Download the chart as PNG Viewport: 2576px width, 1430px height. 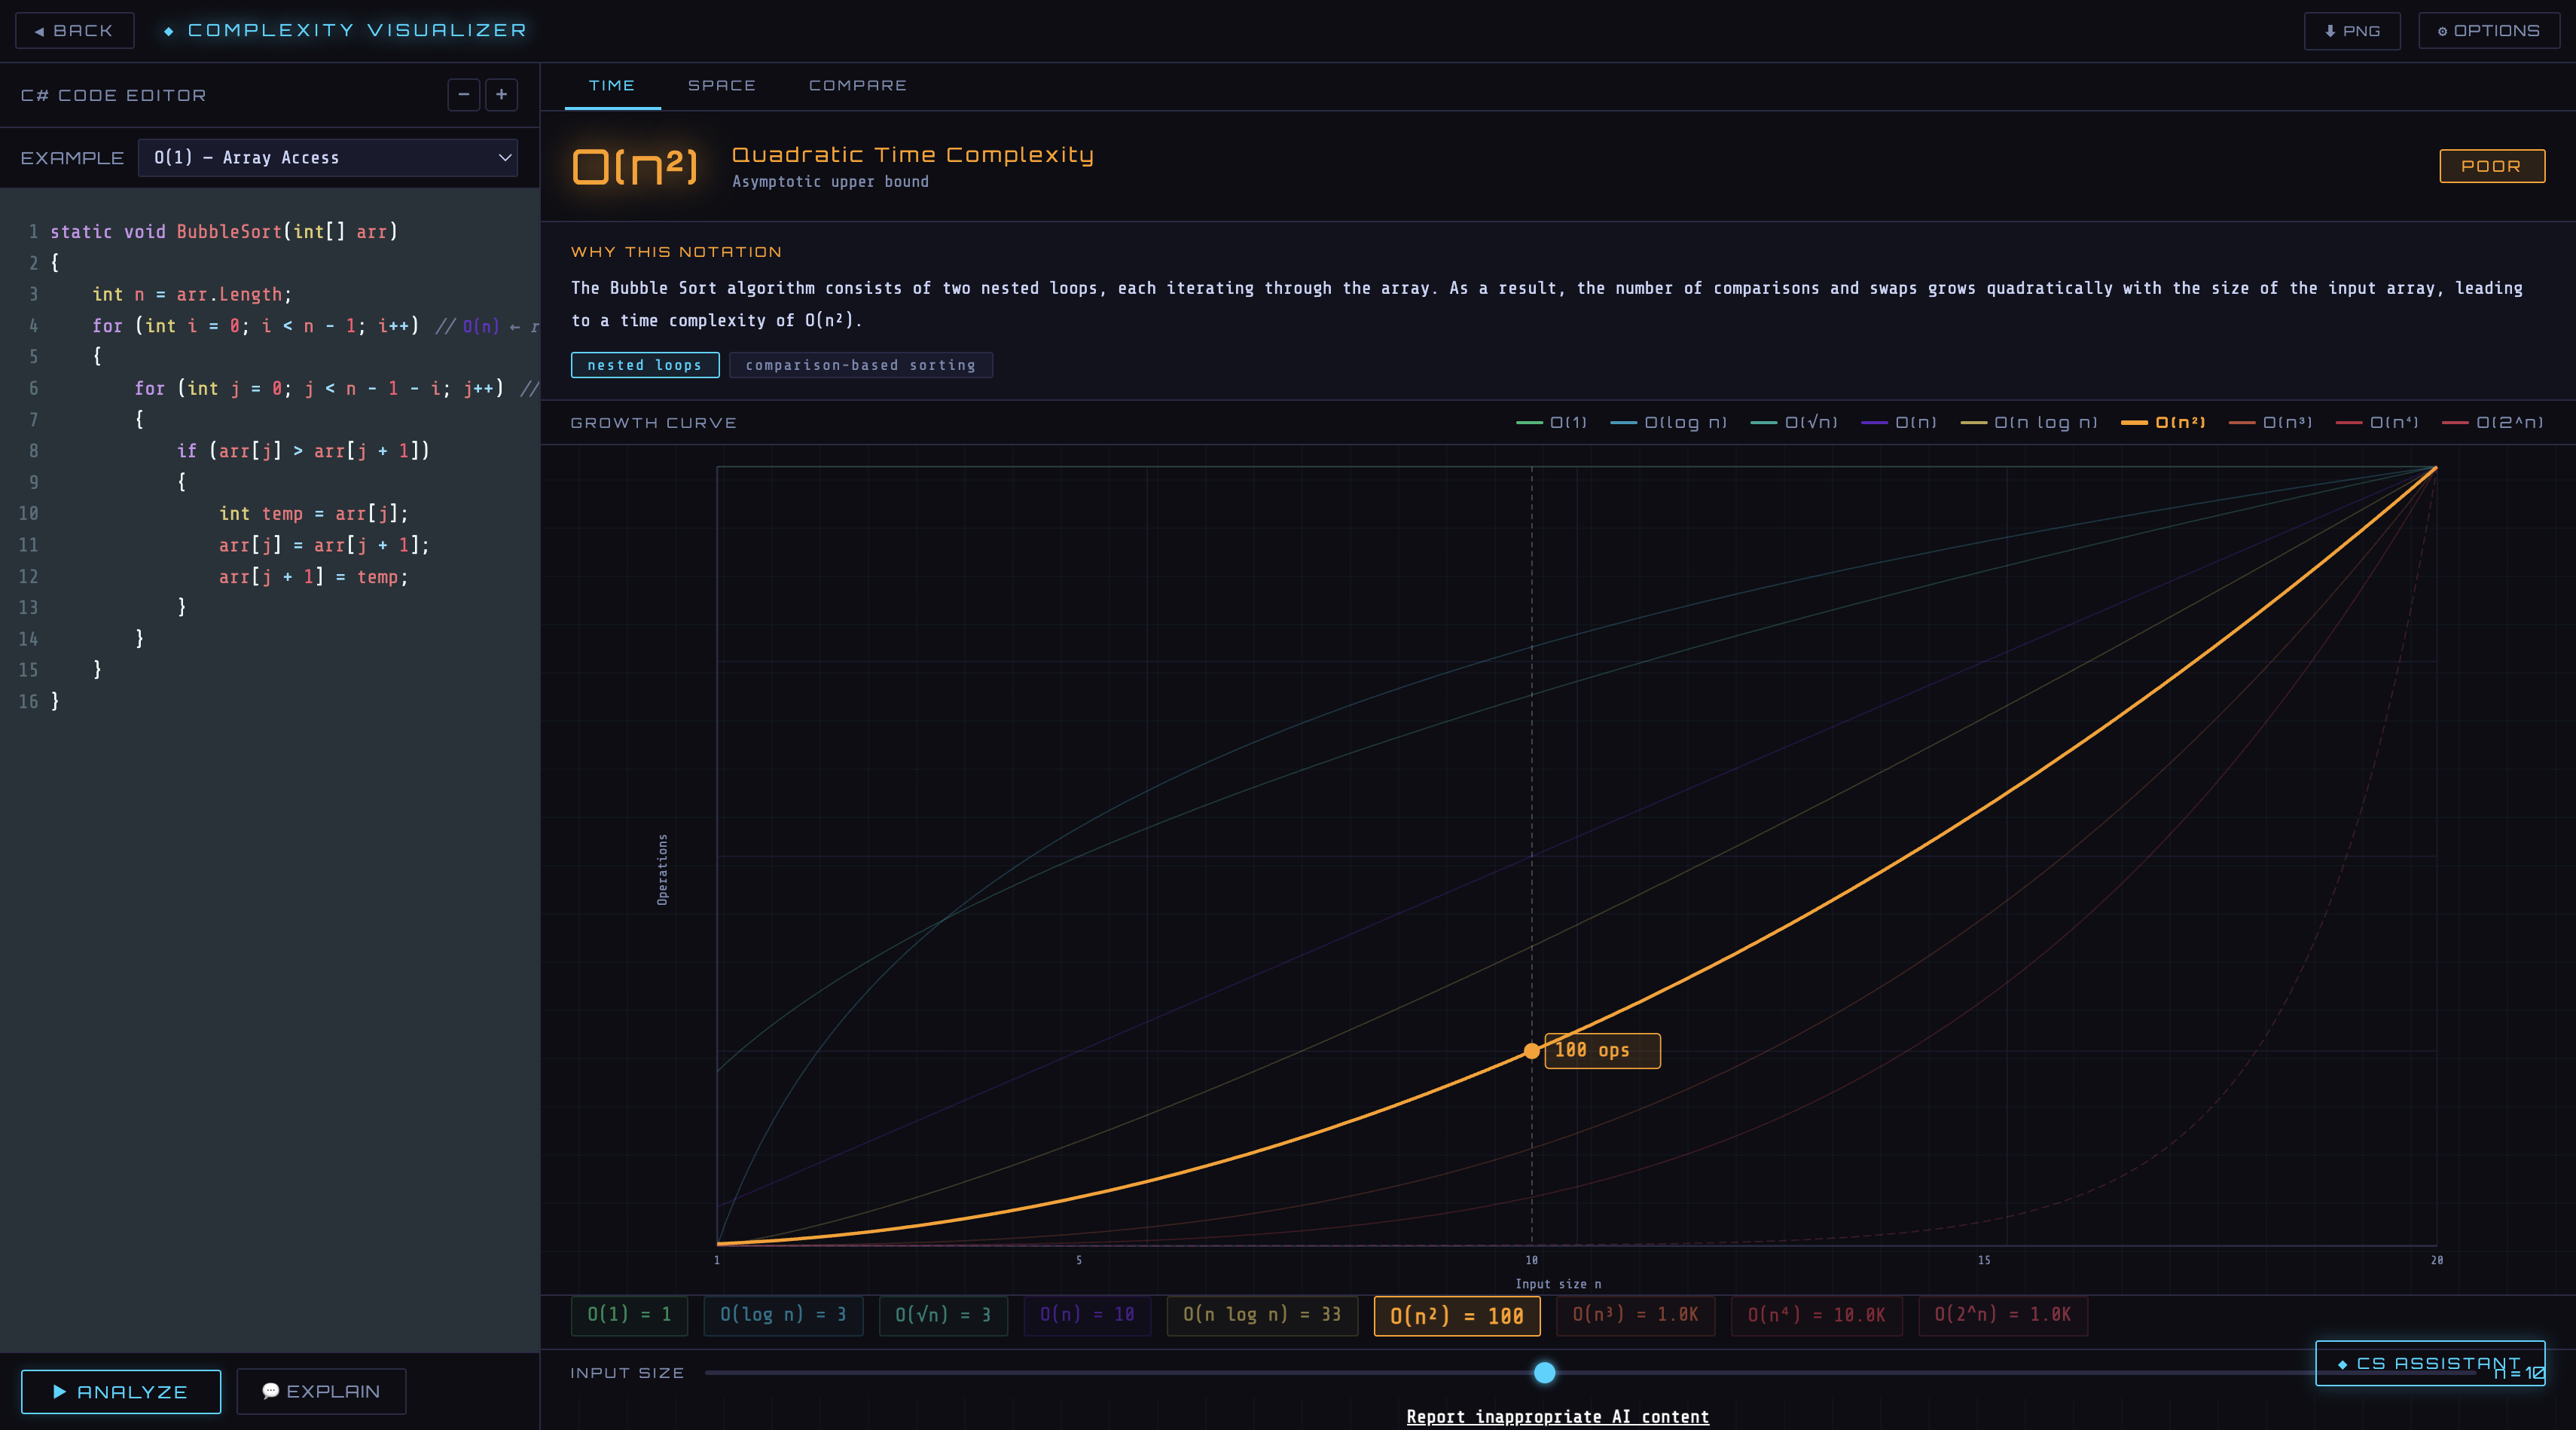(x=2352, y=30)
